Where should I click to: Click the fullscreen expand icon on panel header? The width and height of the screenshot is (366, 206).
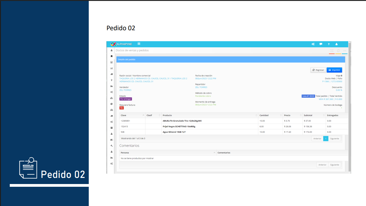pyautogui.click(x=332, y=51)
